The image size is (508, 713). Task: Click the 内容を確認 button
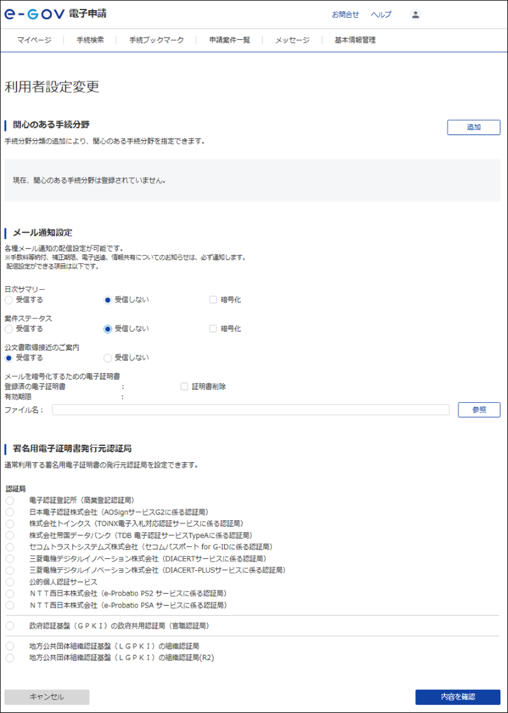(x=458, y=697)
